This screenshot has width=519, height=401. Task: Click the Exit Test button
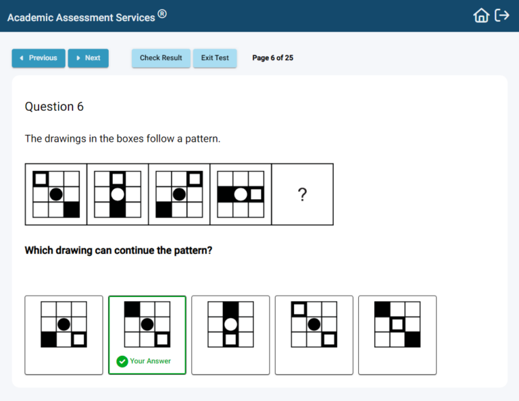coord(215,58)
